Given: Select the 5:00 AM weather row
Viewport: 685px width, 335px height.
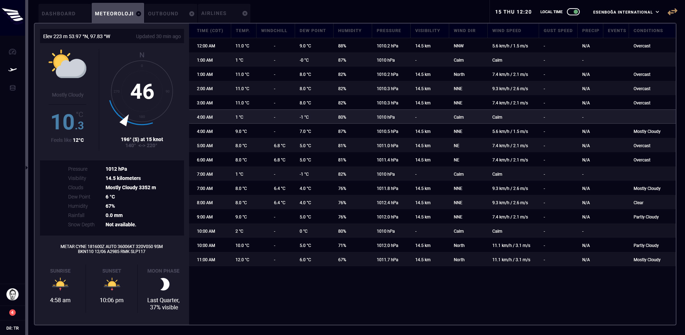Looking at the screenshot, I should coord(432,146).
